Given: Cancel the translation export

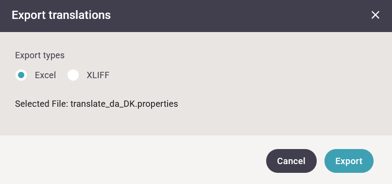Looking at the screenshot, I should click(x=291, y=161).
